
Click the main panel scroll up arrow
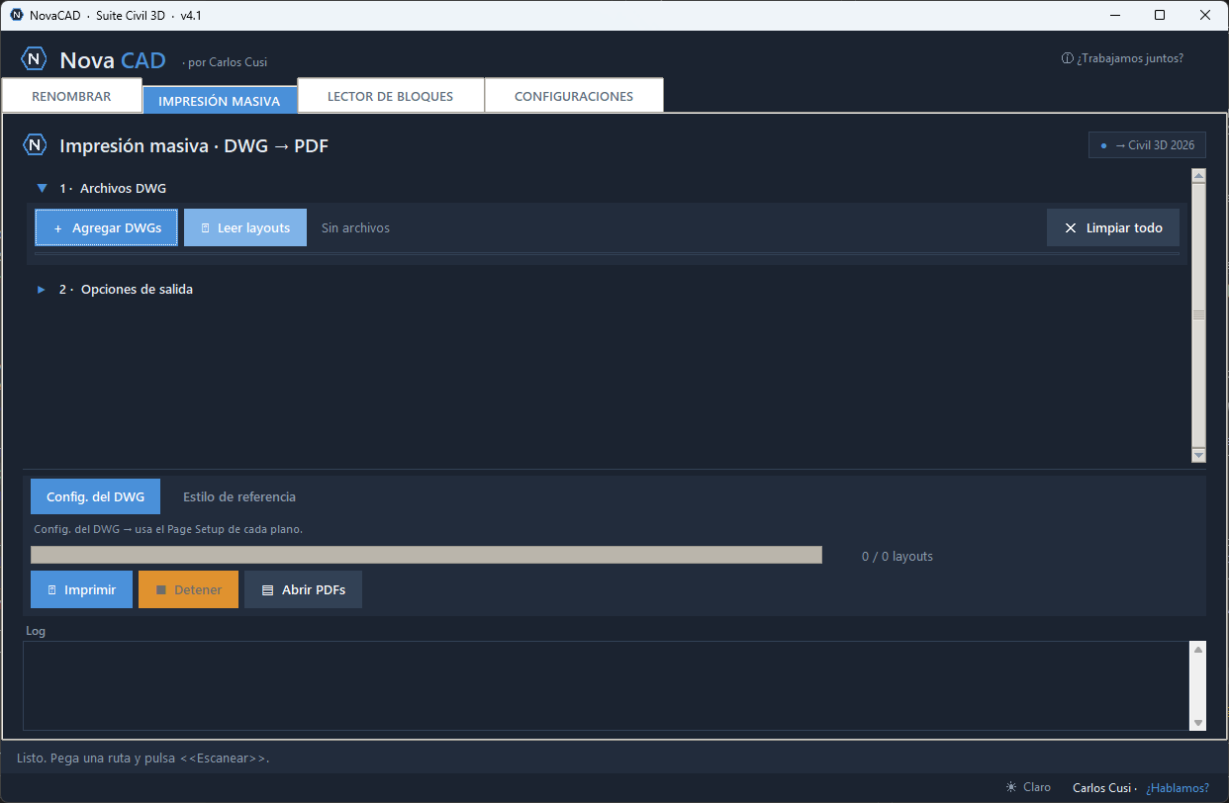pos(1198,176)
